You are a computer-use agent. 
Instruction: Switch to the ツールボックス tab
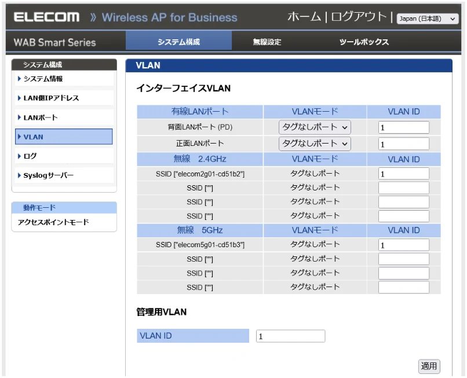(x=364, y=42)
